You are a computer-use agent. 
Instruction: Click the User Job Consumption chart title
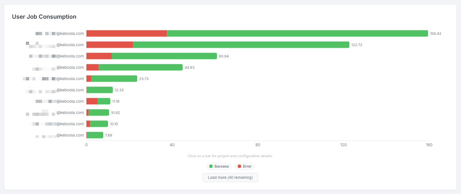coord(44,16)
